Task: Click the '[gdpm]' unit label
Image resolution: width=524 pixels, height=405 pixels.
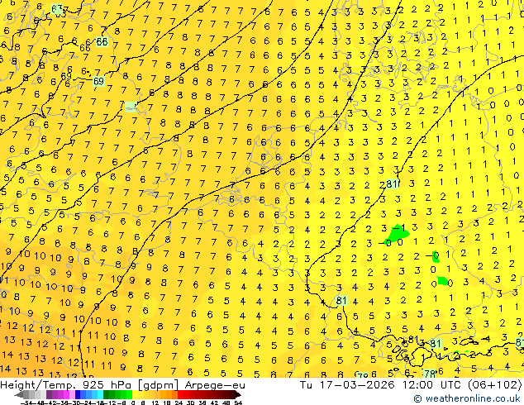Action: 159,385
